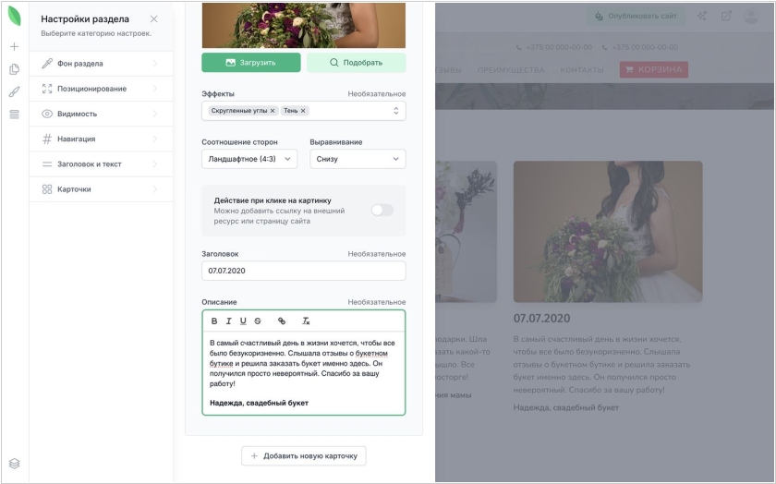Enable the Действие при клике на картинку toggle
The width and height of the screenshot is (776, 484).
pos(382,211)
